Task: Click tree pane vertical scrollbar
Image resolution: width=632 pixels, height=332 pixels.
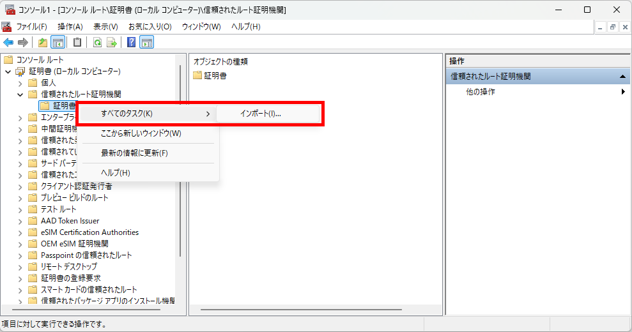Action: pos(180,161)
